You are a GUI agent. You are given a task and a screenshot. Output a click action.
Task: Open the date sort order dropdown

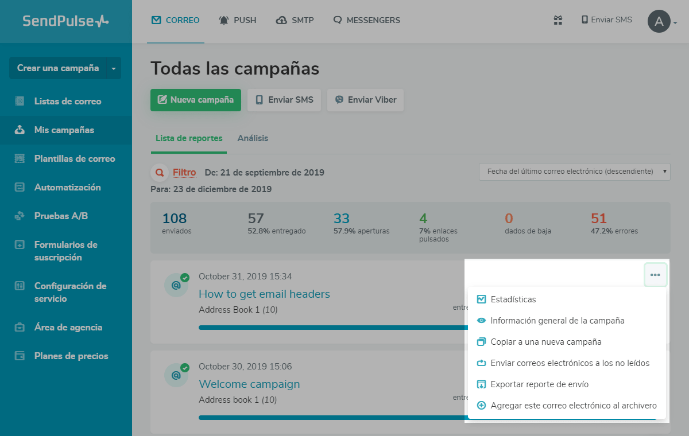574,172
